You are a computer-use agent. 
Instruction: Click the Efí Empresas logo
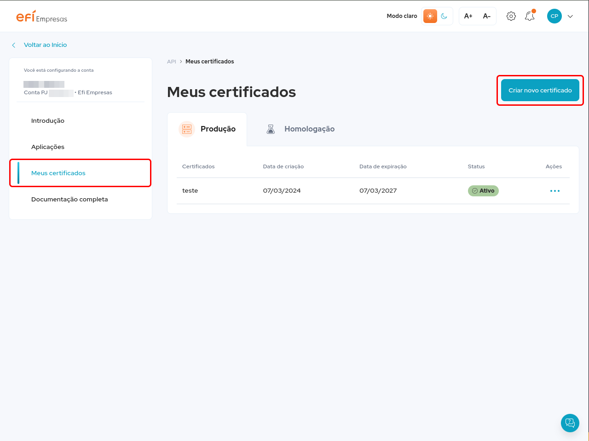[x=42, y=17]
